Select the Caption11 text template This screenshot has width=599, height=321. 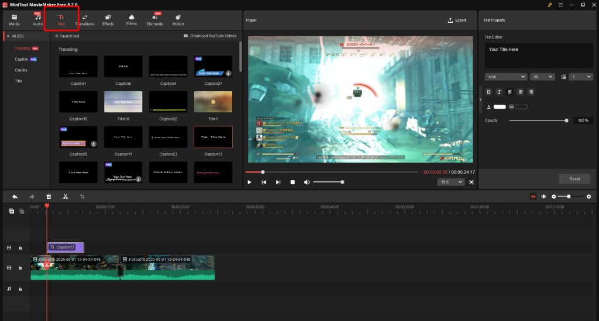(123, 137)
